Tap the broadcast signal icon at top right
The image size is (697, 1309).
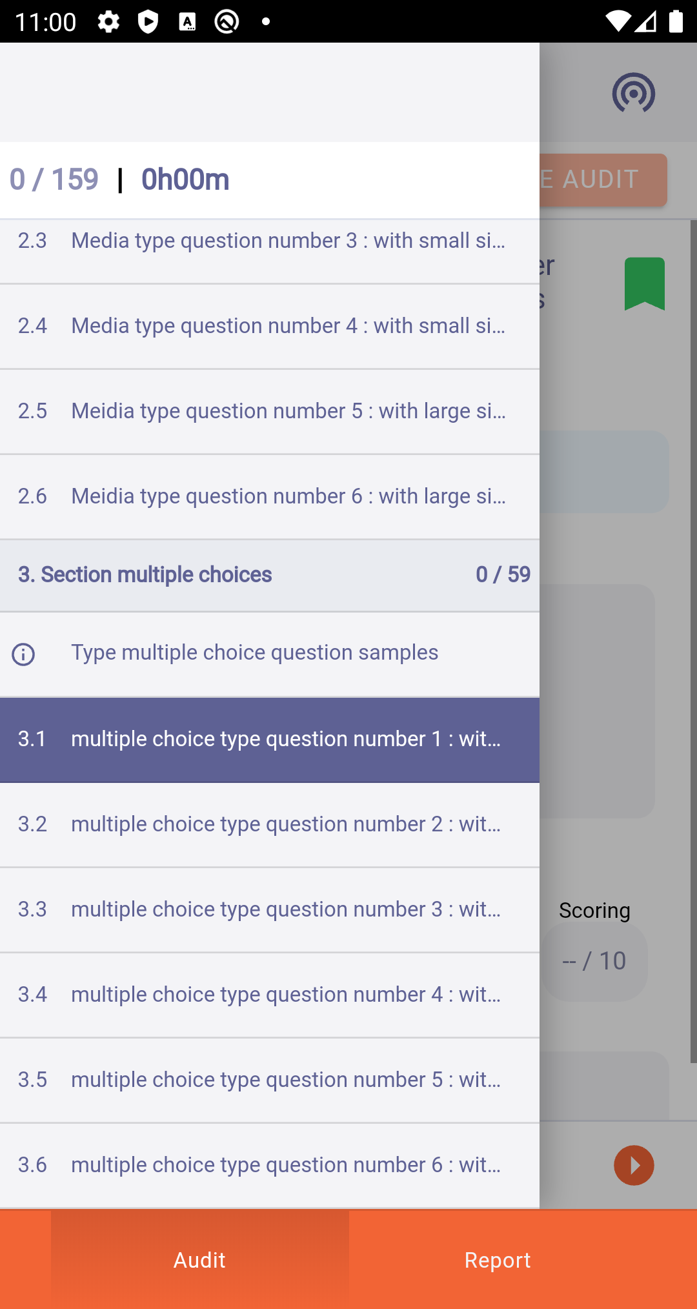click(x=634, y=93)
